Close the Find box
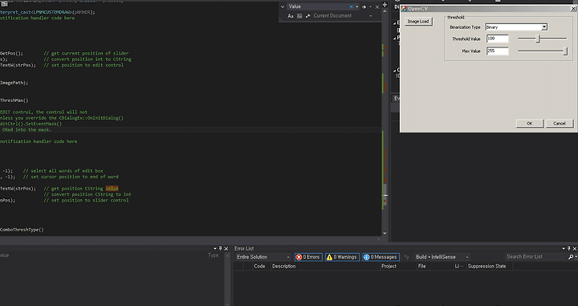This screenshot has width=578, height=306. point(377,6)
